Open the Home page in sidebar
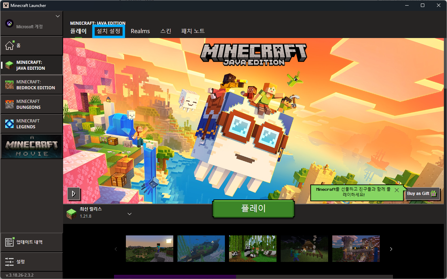Viewport: 447px width, 279px height. click(x=31, y=45)
